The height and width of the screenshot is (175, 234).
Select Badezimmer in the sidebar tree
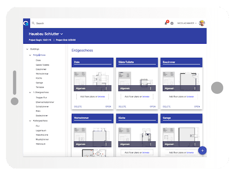pyautogui.click(x=42, y=116)
